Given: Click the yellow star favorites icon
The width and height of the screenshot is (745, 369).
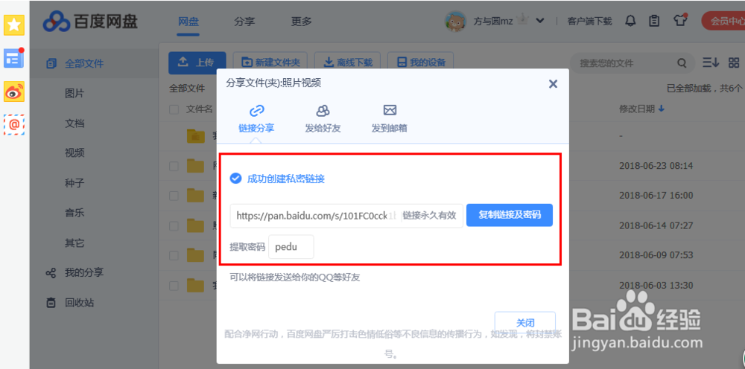Looking at the screenshot, I should pyautogui.click(x=13, y=25).
